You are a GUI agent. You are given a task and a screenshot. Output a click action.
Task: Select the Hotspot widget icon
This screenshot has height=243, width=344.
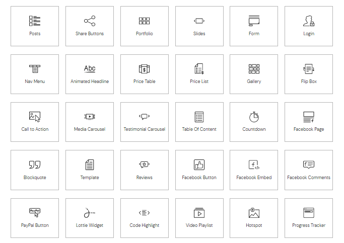tap(254, 213)
